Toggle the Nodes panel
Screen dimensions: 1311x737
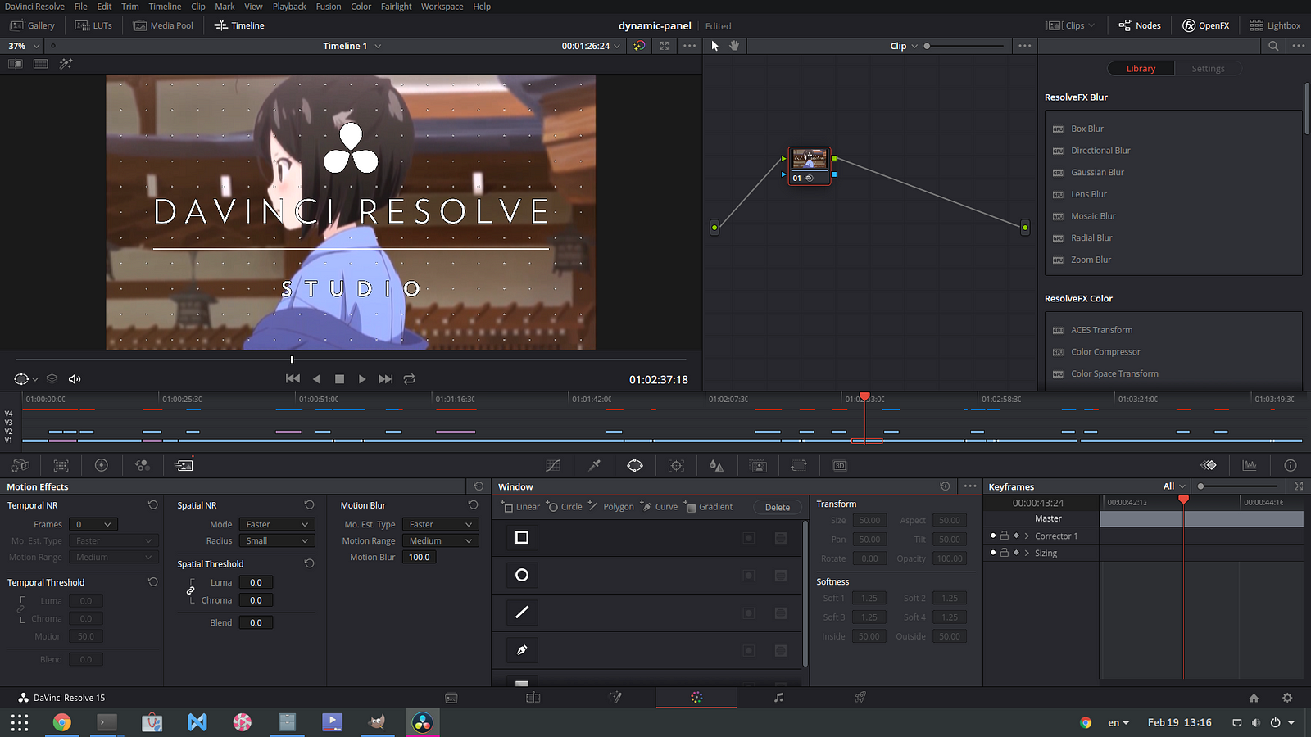(1139, 25)
